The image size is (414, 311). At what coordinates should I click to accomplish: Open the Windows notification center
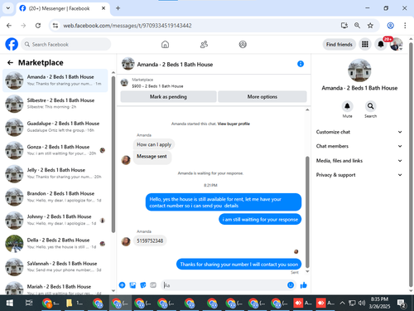coord(401,304)
